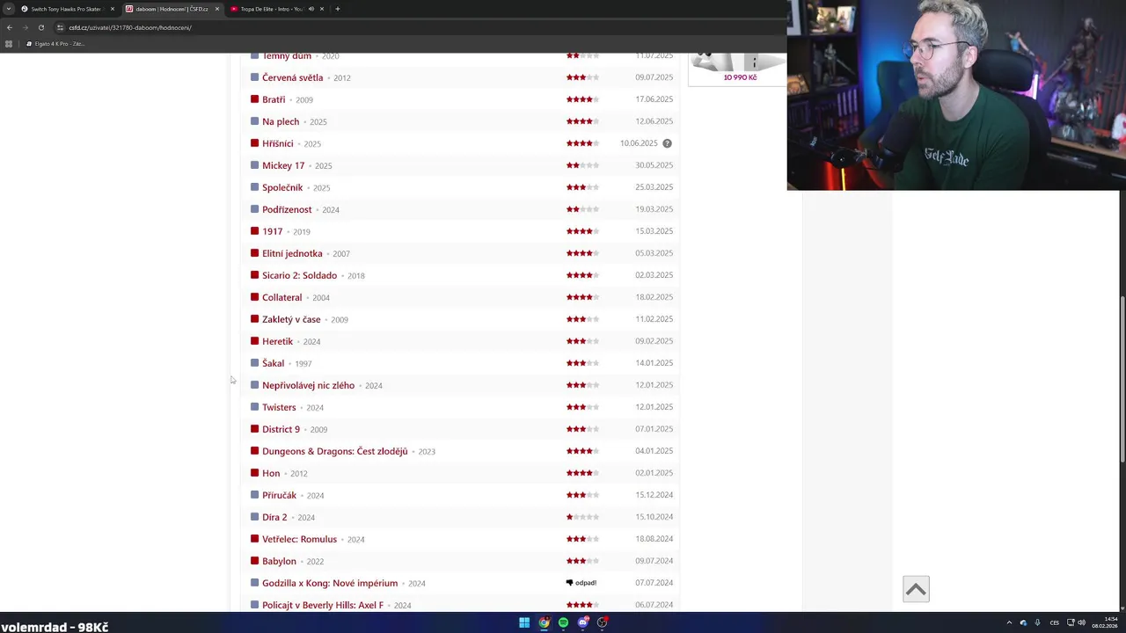Open the taskbar clock and date

[1106, 622]
